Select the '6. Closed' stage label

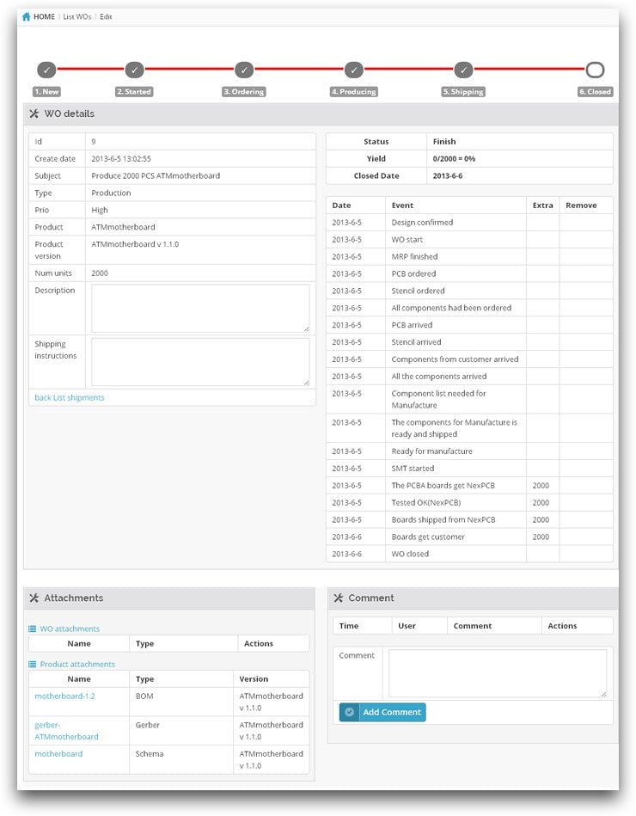coord(596,92)
